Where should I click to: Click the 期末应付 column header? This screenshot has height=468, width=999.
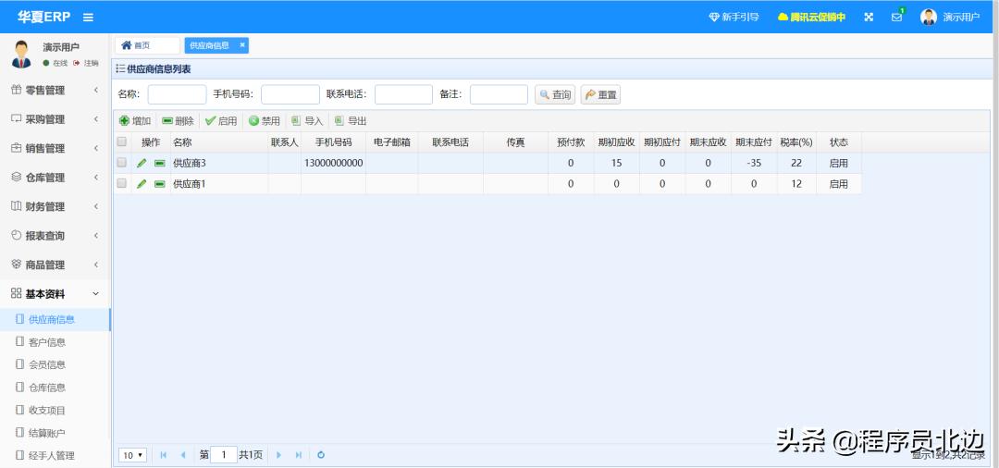754,142
